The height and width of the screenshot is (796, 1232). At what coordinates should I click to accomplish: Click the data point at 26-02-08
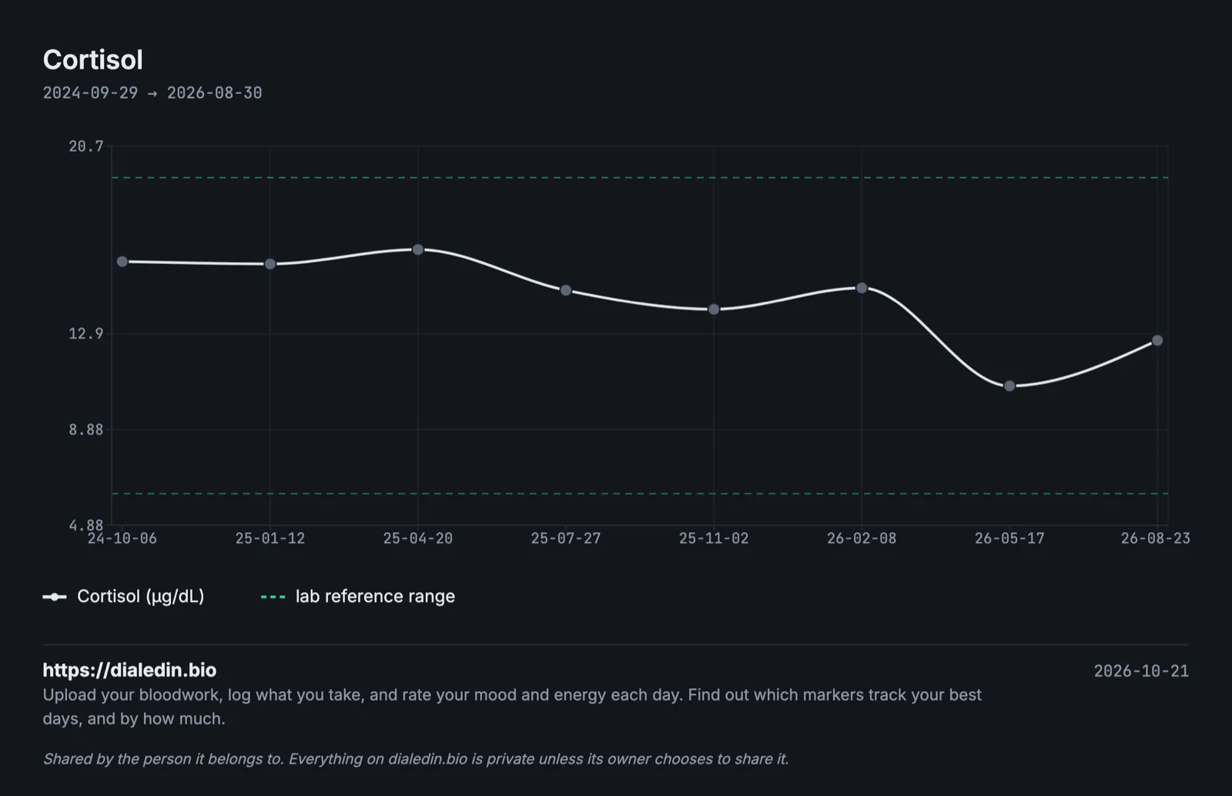pos(862,288)
